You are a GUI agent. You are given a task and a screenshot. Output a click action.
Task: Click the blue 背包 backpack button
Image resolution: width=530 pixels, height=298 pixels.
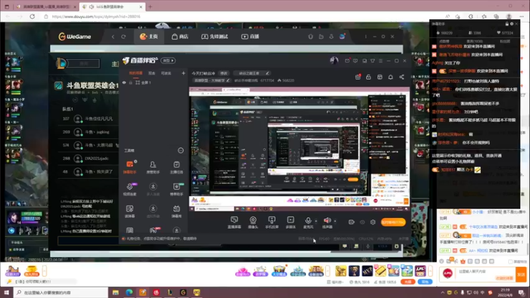(425, 282)
